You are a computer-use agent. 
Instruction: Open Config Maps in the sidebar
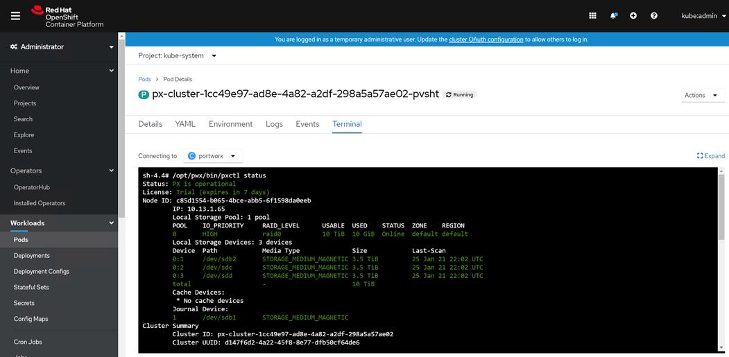point(31,319)
